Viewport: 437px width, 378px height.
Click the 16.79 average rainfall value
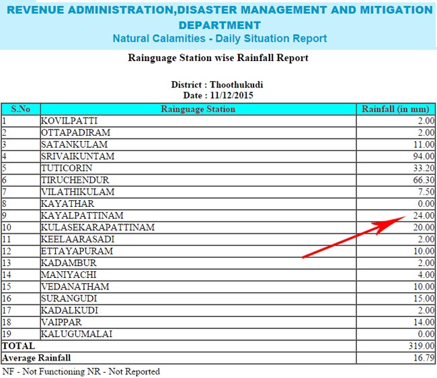[x=424, y=358]
